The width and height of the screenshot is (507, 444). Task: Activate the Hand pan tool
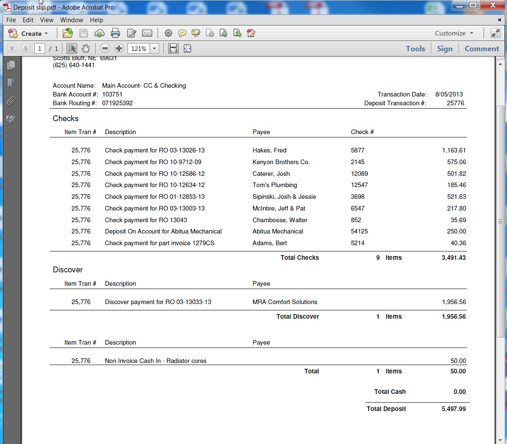tap(86, 48)
